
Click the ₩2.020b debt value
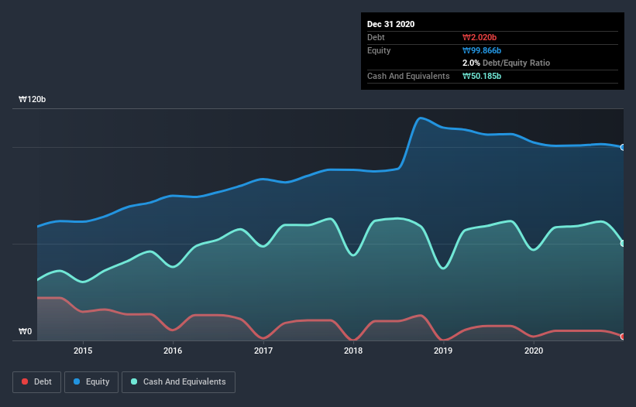(x=480, y=37)
